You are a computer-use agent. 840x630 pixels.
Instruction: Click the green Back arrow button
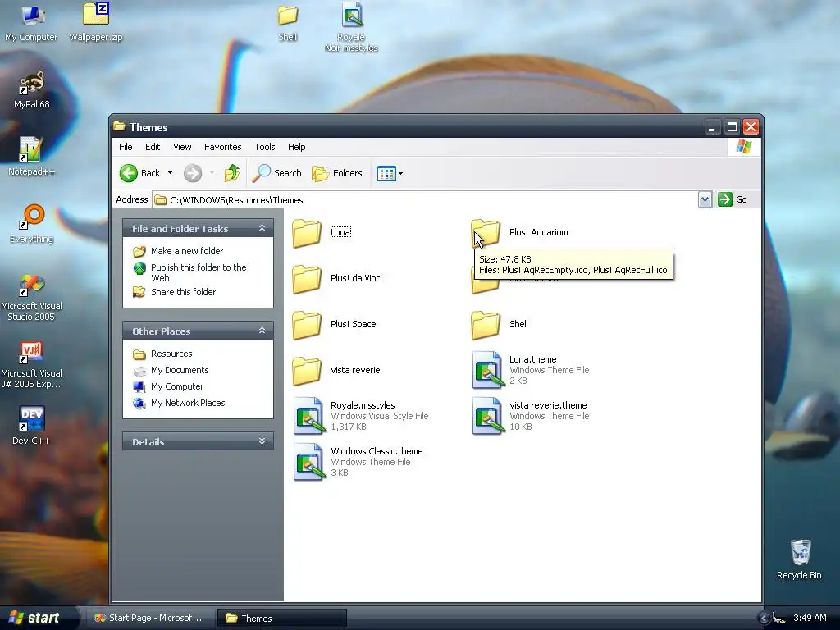click(129, 173)
